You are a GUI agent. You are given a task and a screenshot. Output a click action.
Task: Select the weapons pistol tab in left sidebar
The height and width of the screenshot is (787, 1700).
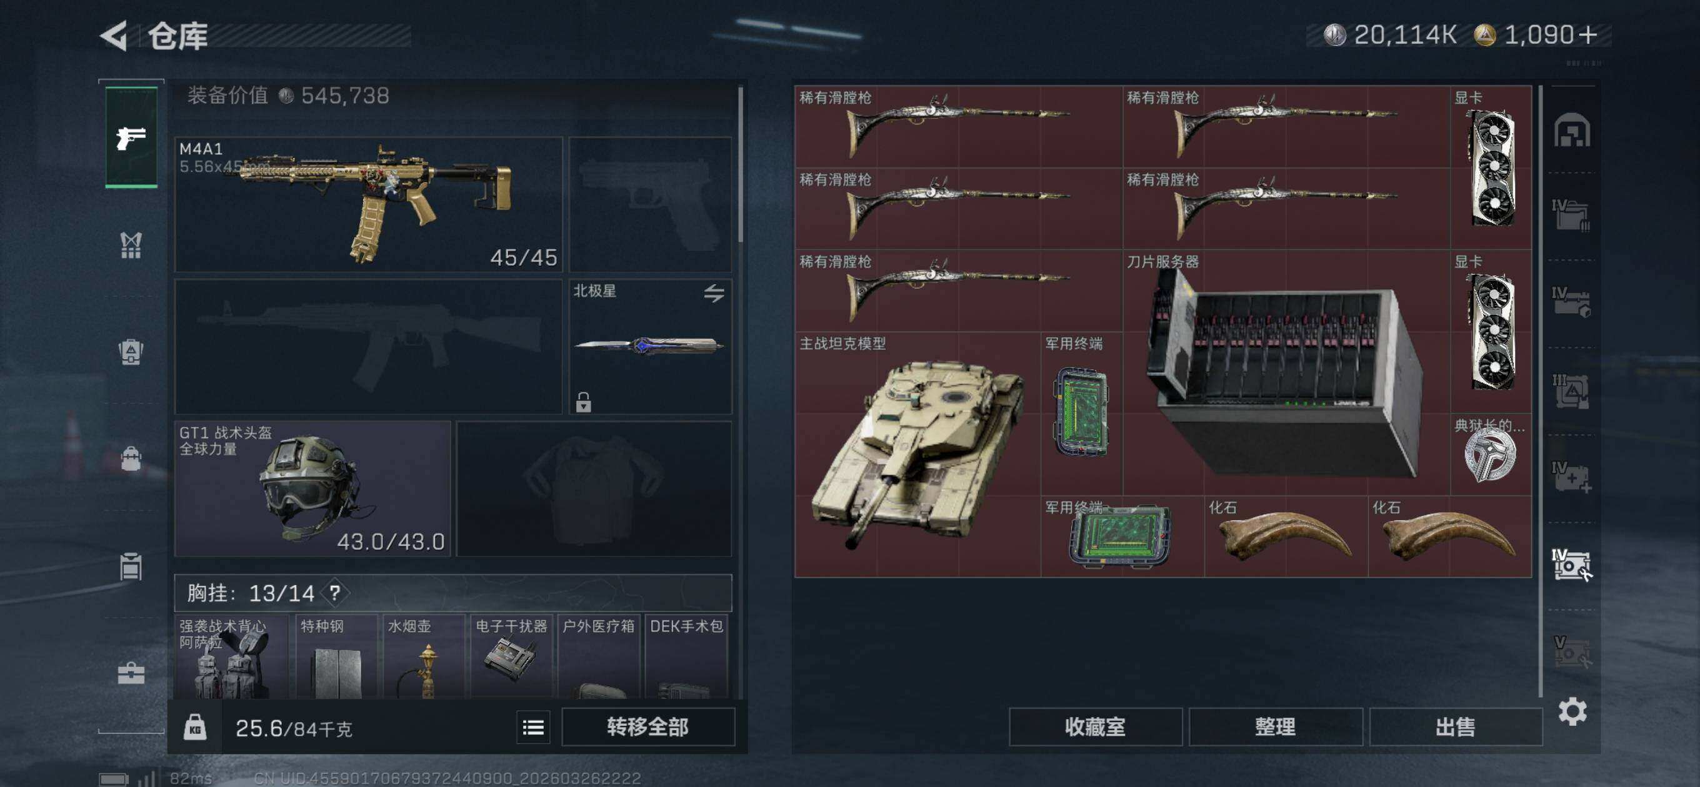[131, 138]
